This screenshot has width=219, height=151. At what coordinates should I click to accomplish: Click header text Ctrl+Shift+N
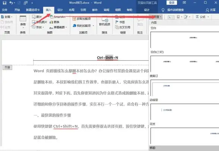click(x=107, y=58)
